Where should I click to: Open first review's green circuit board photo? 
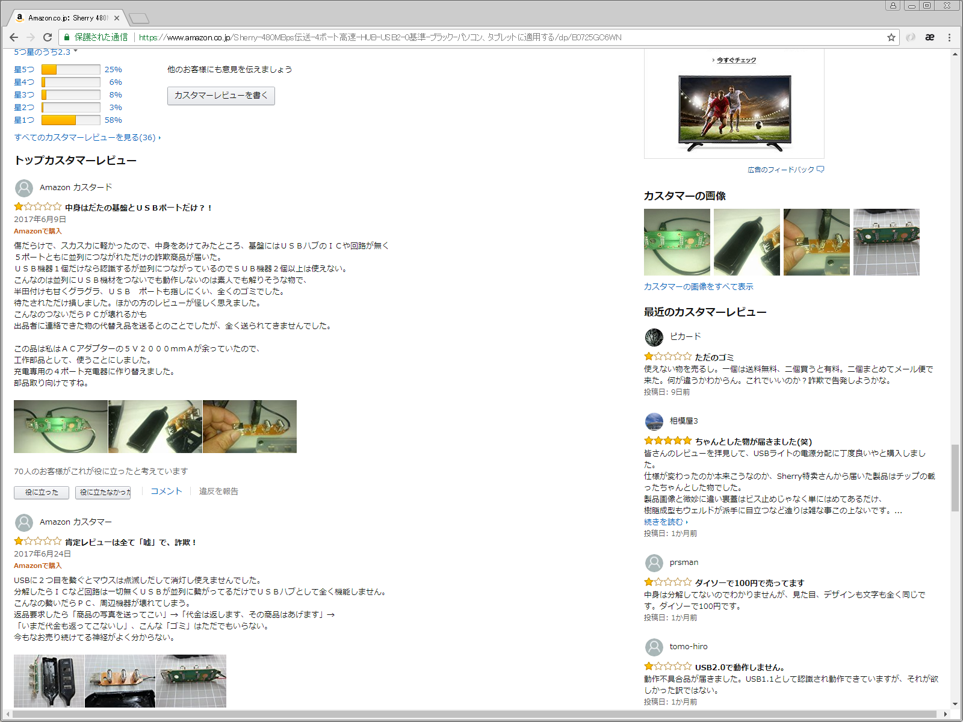click(x=61, y=427)
